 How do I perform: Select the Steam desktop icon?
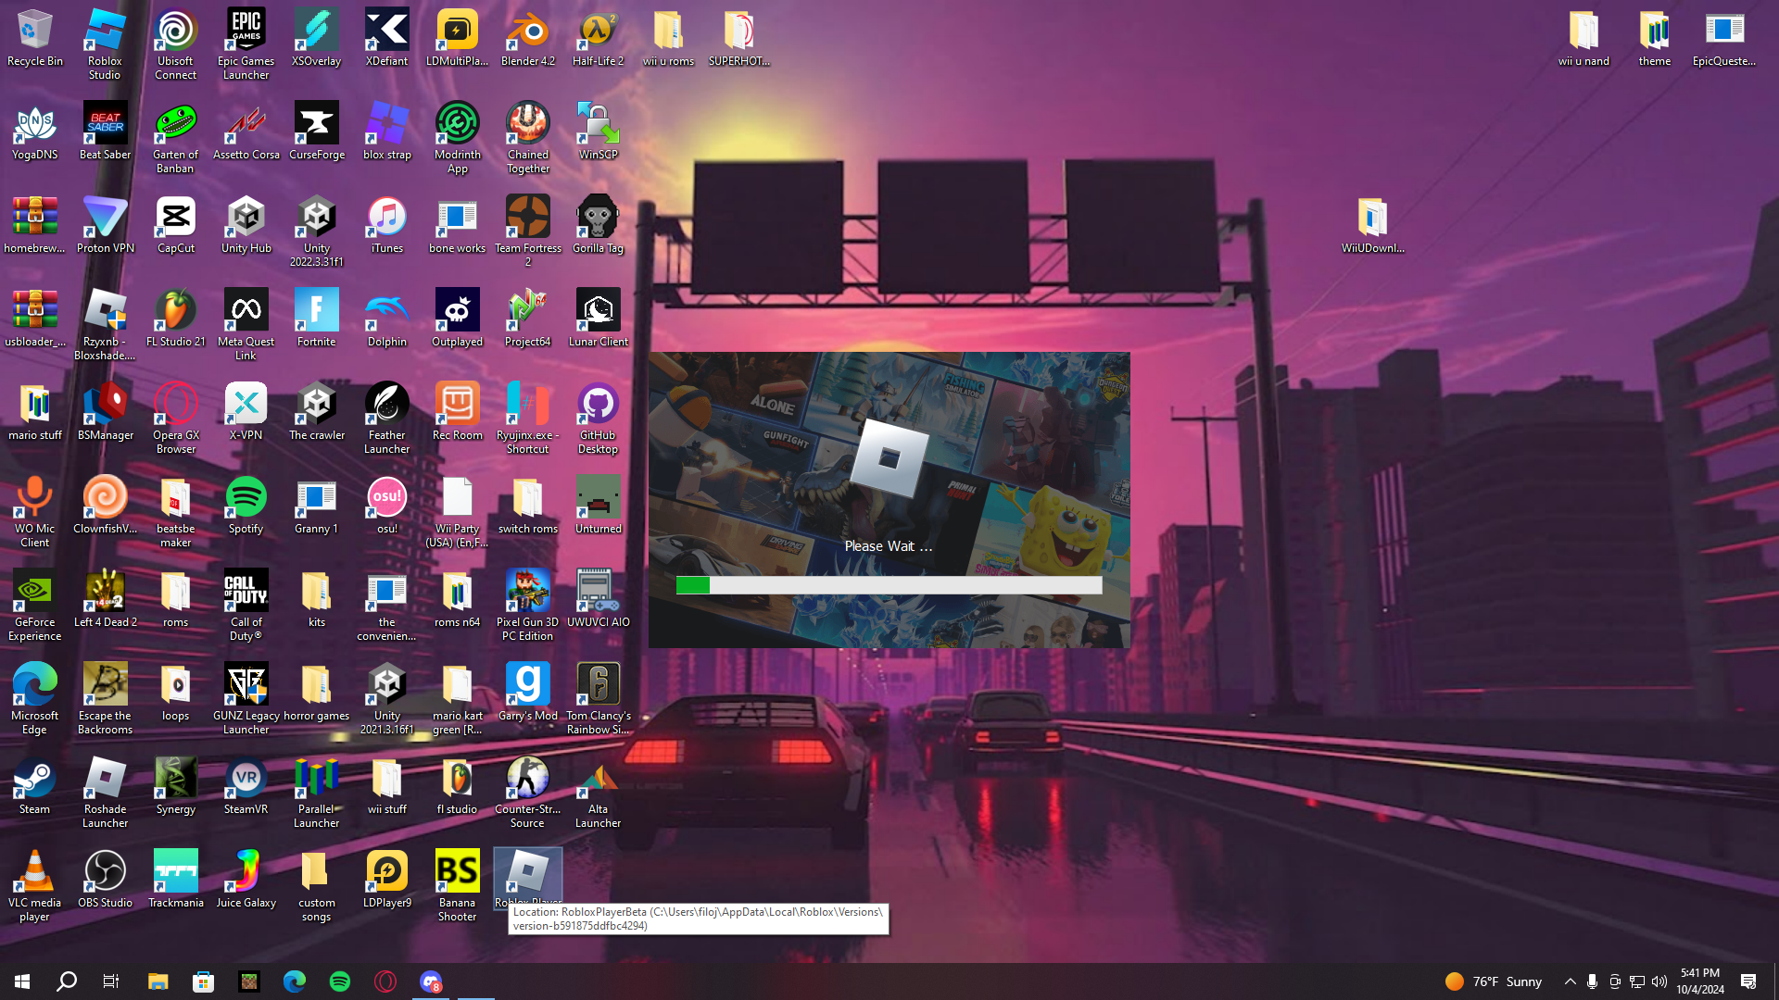35,787
